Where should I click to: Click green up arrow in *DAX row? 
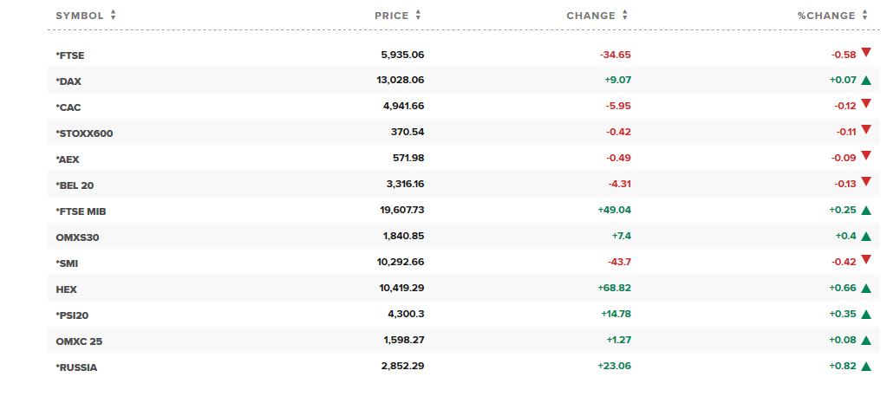click(865, 81)
